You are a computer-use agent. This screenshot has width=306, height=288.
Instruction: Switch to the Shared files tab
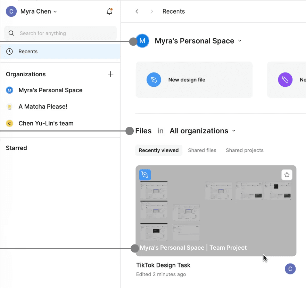[202, 150]
